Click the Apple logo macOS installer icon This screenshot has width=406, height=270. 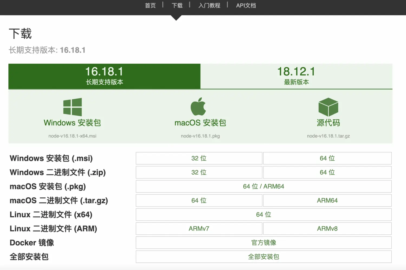pos(198,107)
